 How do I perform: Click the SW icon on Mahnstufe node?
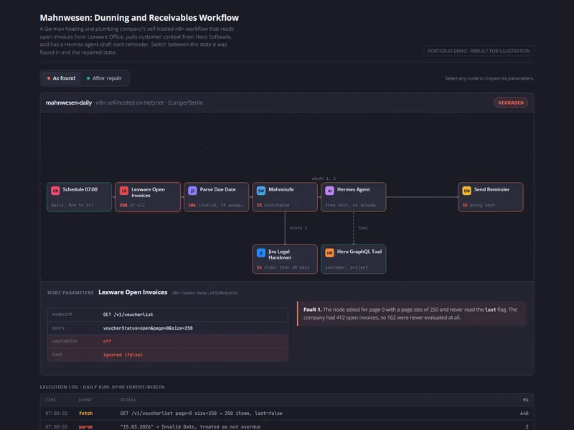[261, 191]
